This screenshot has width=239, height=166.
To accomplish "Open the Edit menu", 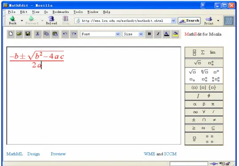I will point(24,12).
